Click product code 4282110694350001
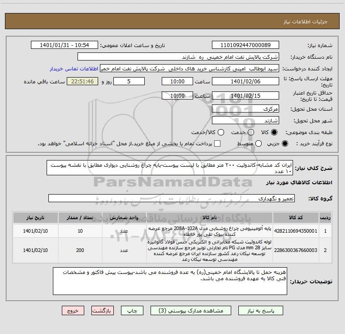Viewport: 345px width, 334px height. coord(296,231)
